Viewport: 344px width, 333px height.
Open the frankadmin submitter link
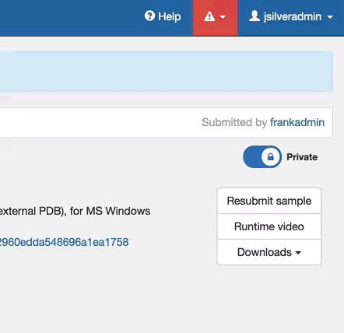(x=297, y=122)
